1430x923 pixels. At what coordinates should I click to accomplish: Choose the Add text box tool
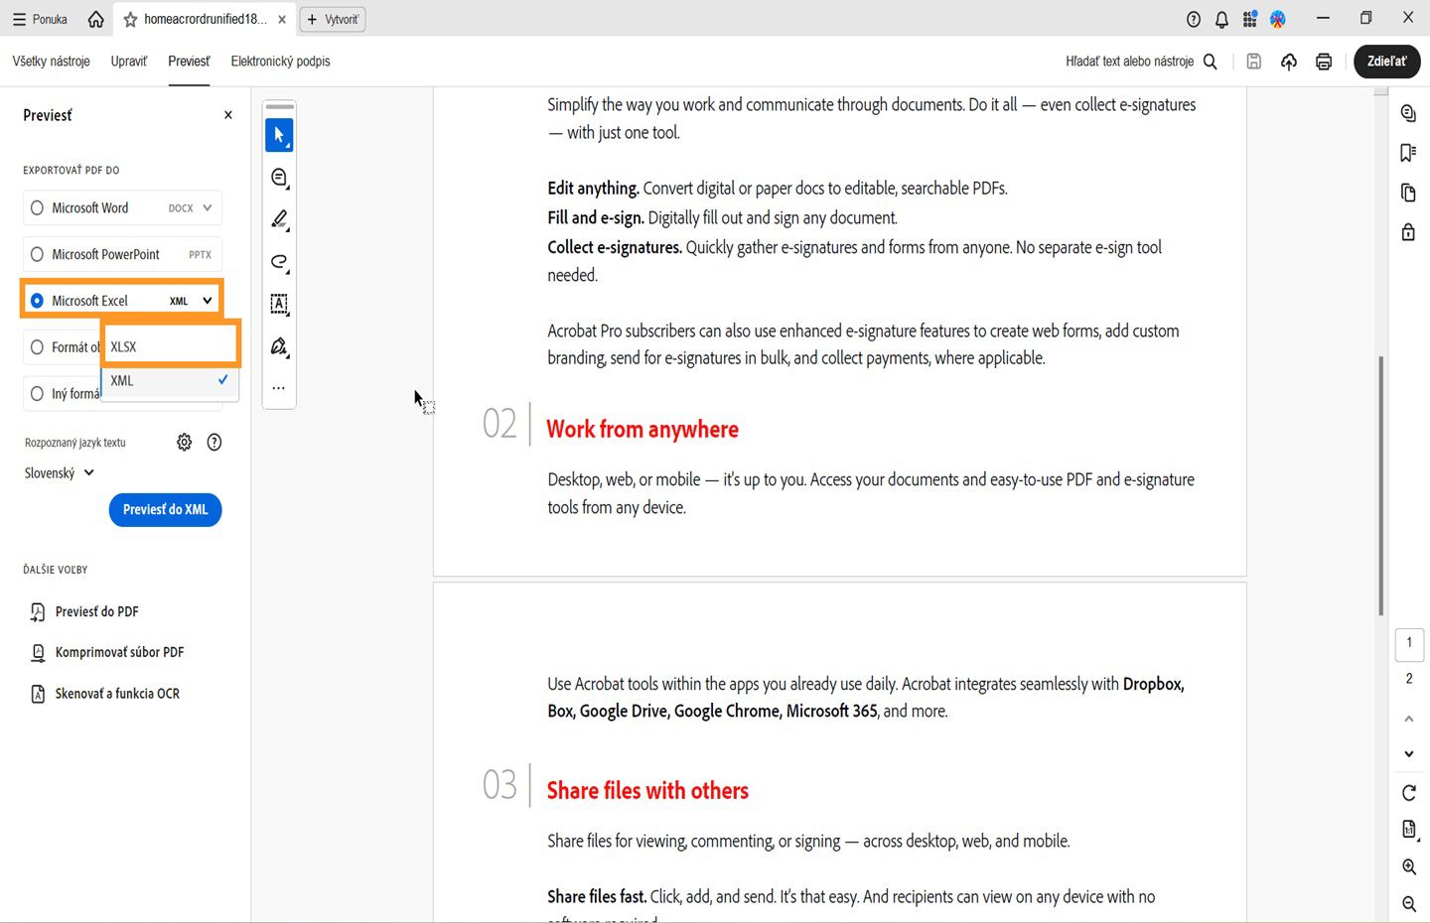[279, 305]
